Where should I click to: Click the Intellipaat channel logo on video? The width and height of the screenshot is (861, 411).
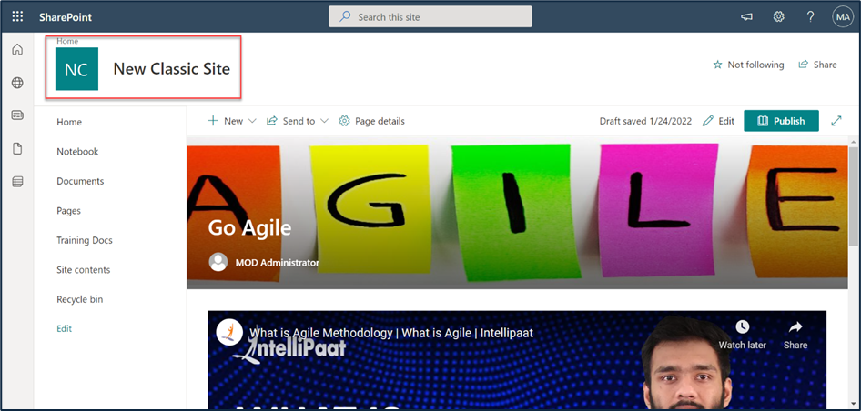[229, 332]
